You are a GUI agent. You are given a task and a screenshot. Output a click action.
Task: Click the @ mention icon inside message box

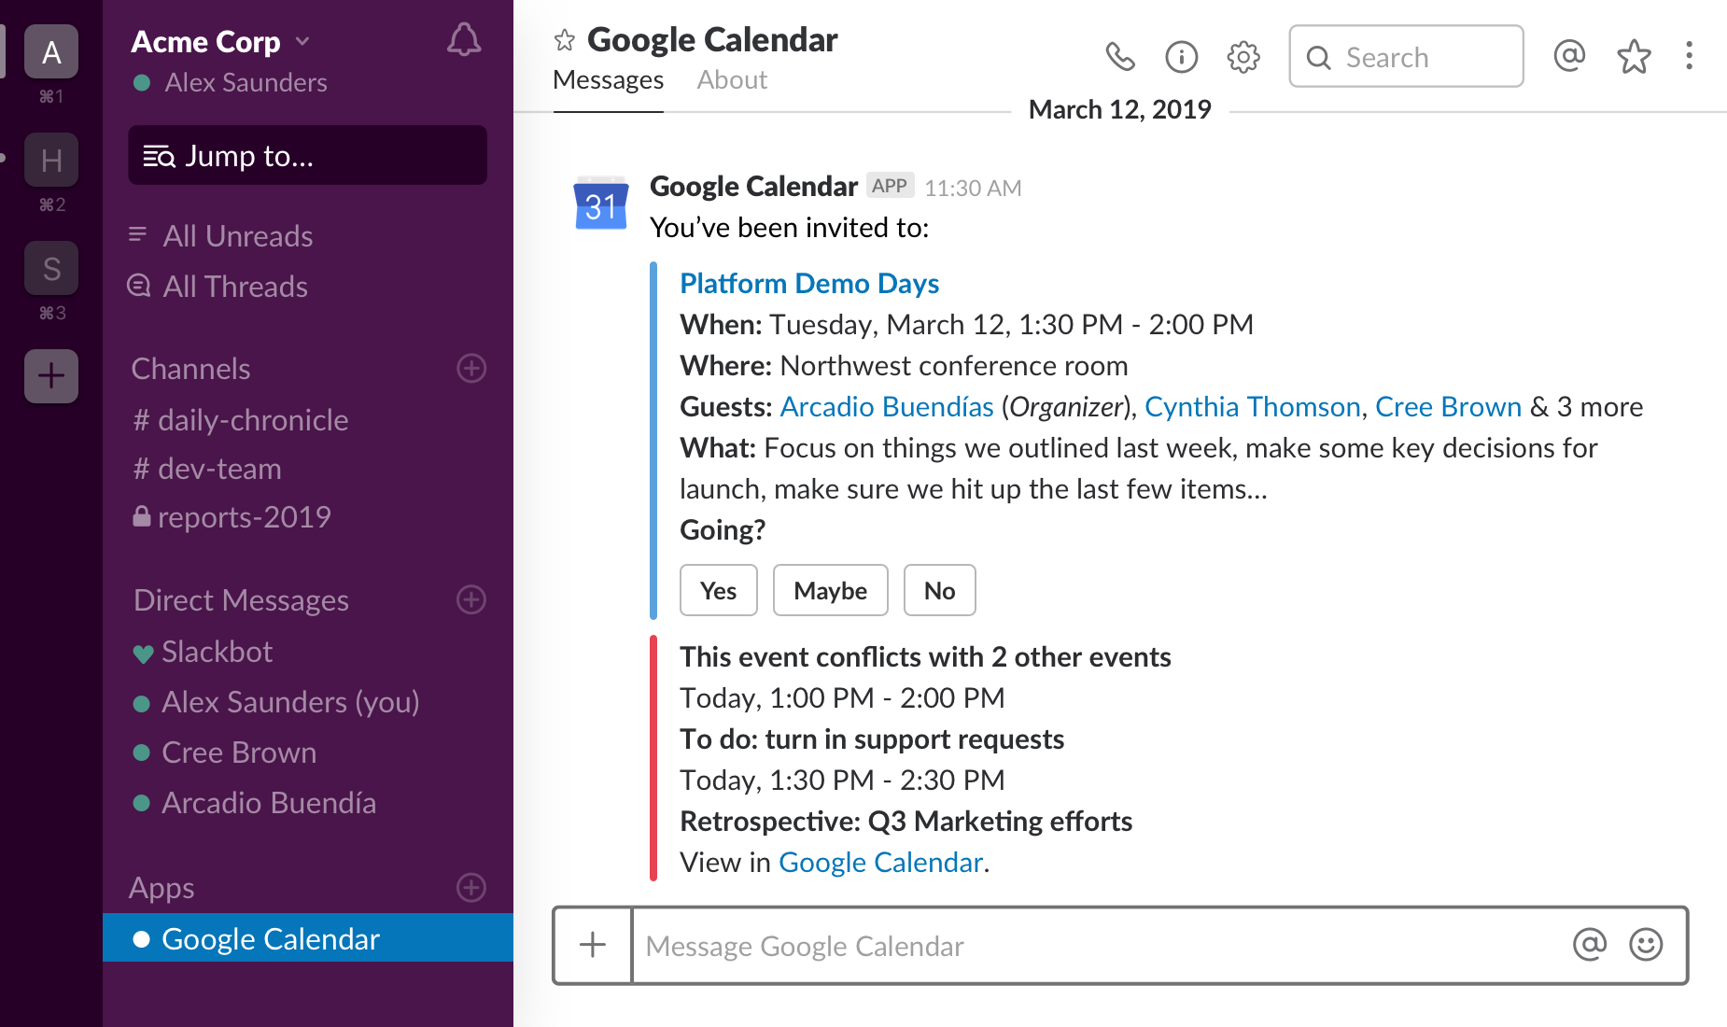click(1589, 946)
